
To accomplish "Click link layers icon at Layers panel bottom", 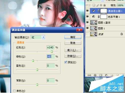I will click(x=89, y=75).
